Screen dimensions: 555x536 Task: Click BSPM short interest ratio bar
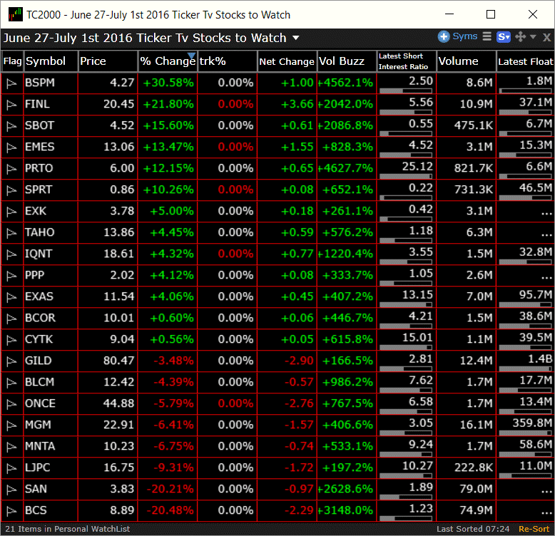(x=406, y=91)
